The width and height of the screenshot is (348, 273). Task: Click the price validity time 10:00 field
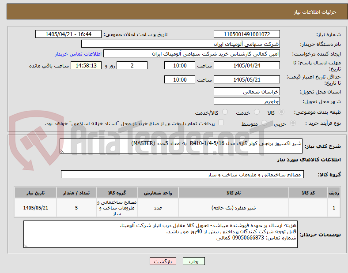(x=180, y=79)
